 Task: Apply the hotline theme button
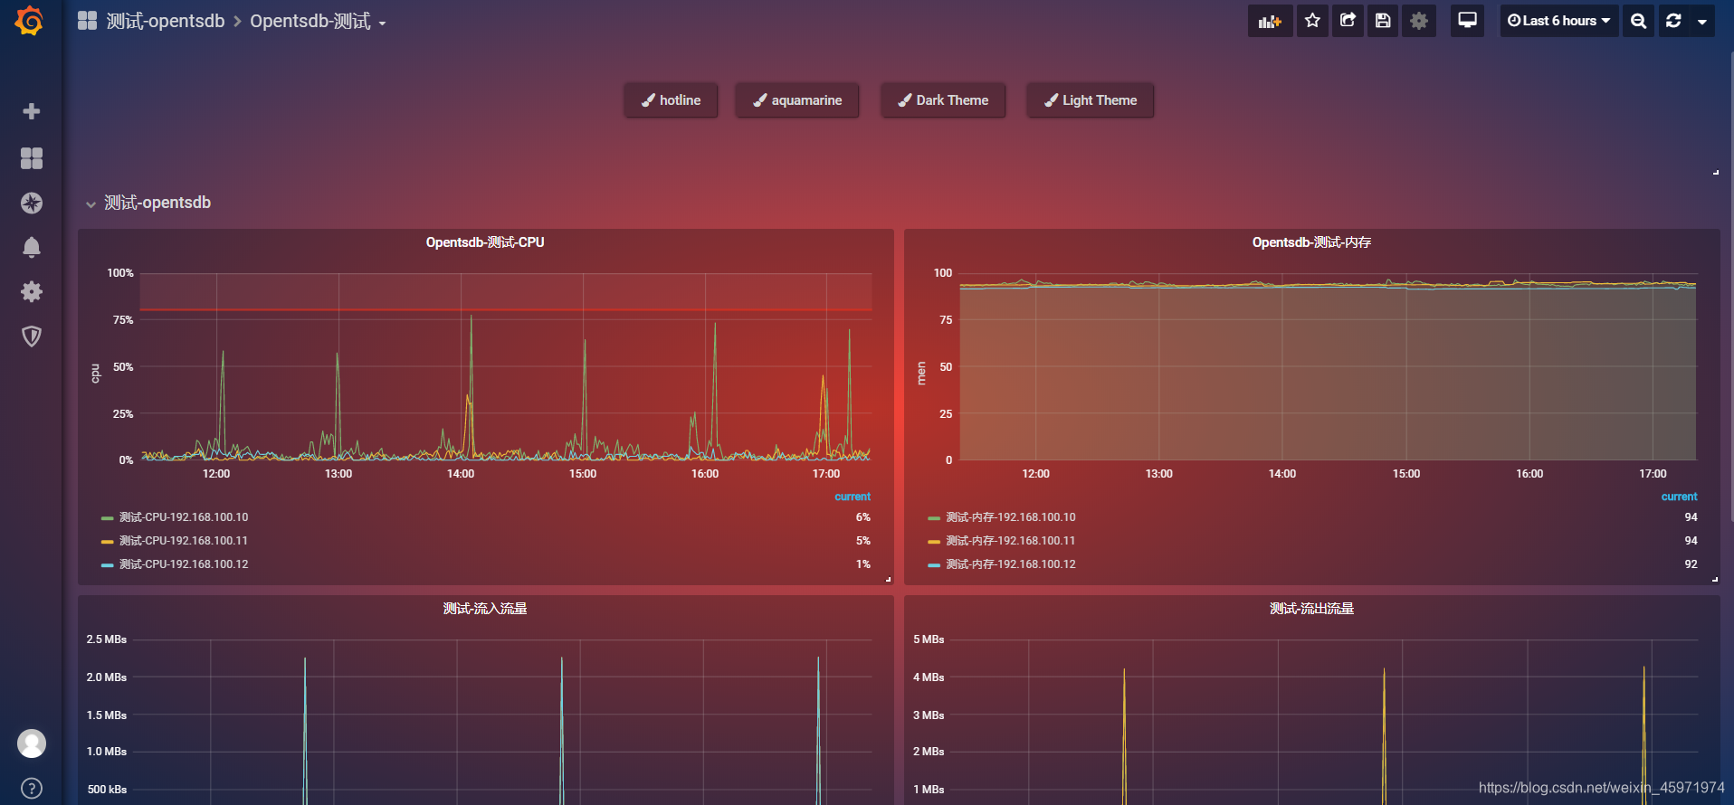tap(671, 100)
